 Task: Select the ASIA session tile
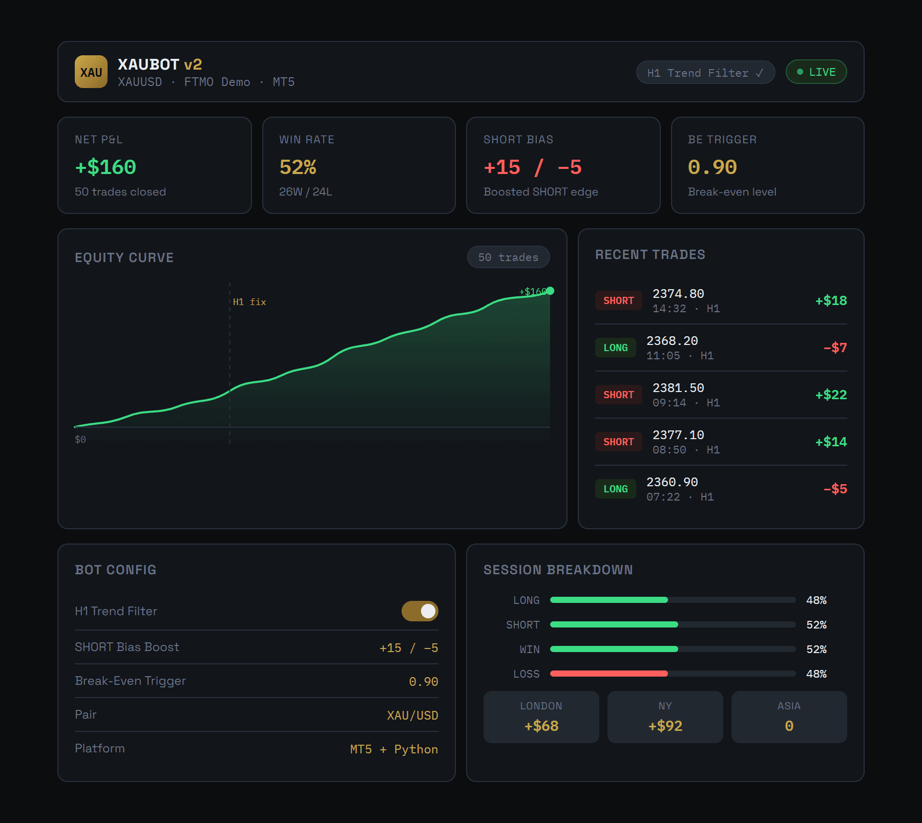pos(789,717)
